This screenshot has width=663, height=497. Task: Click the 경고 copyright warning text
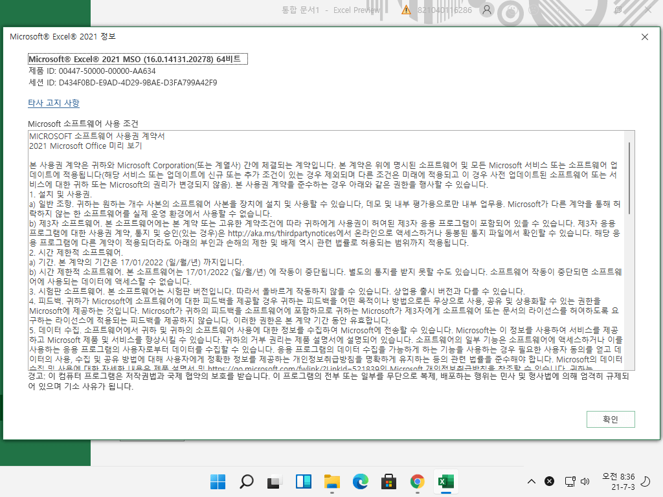pyautogui.click(x=328, y=381)
